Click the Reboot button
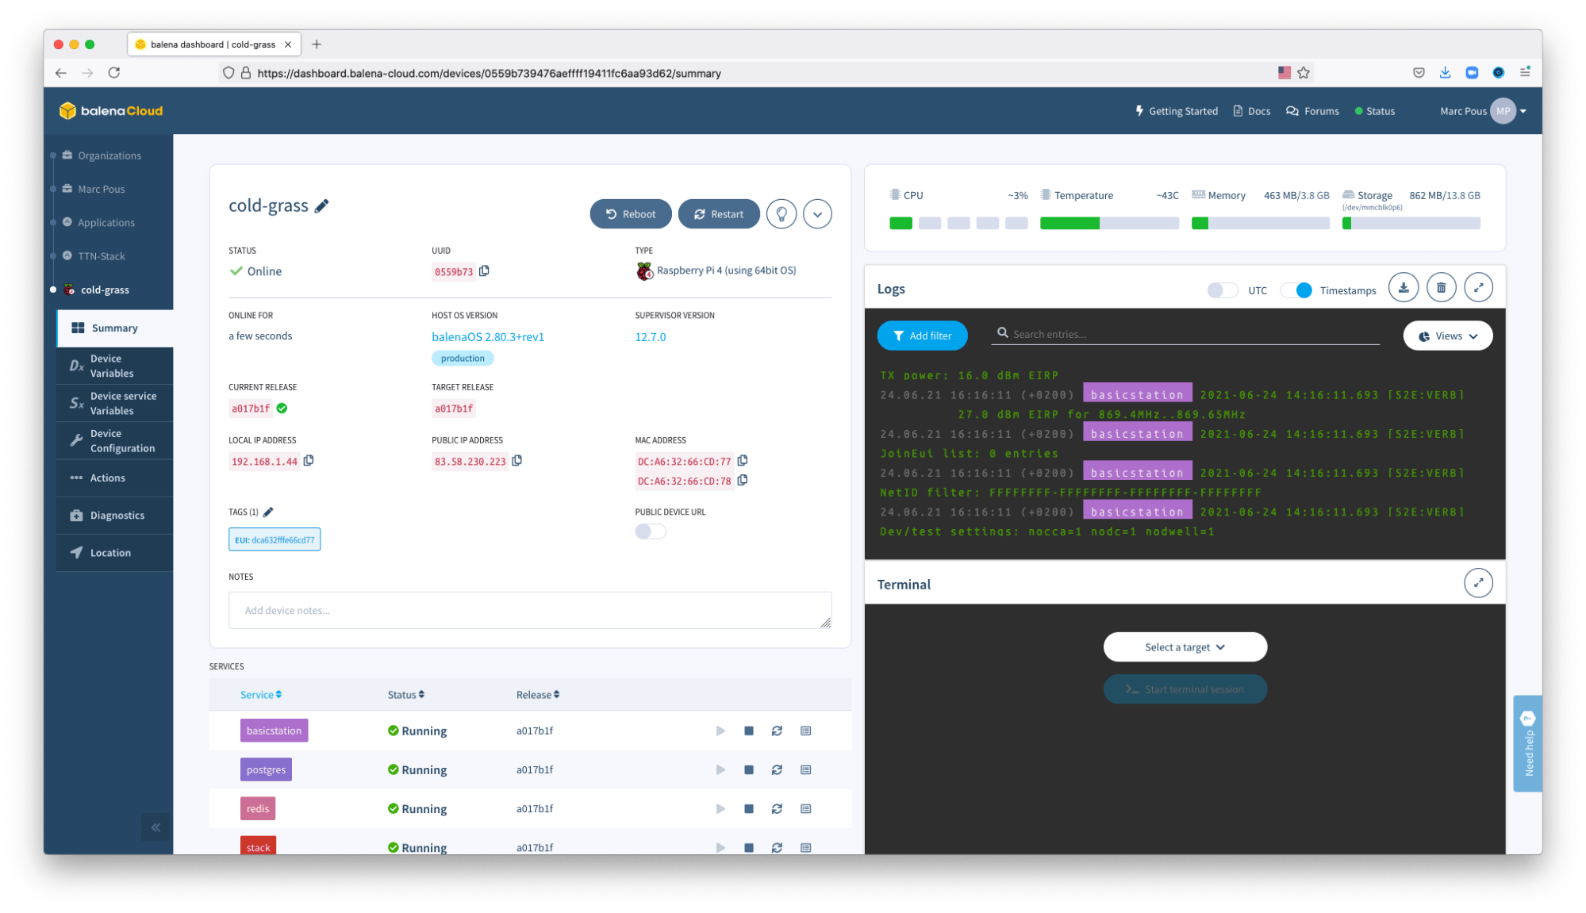 pos(631,214)
